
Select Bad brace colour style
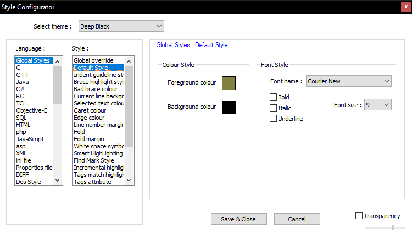98,89
